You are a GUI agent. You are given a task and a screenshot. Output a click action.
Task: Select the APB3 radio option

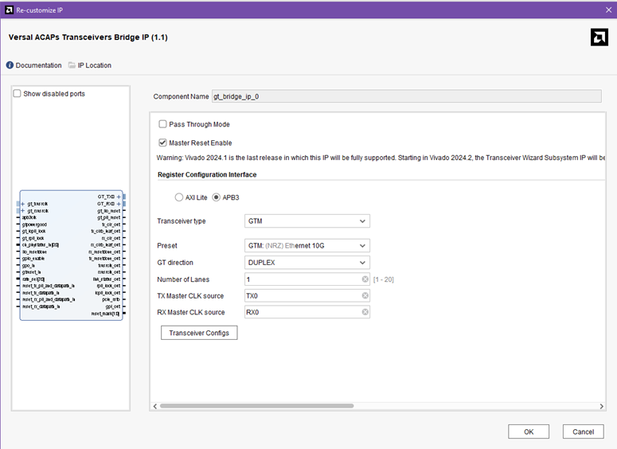[x=216, y=197]
